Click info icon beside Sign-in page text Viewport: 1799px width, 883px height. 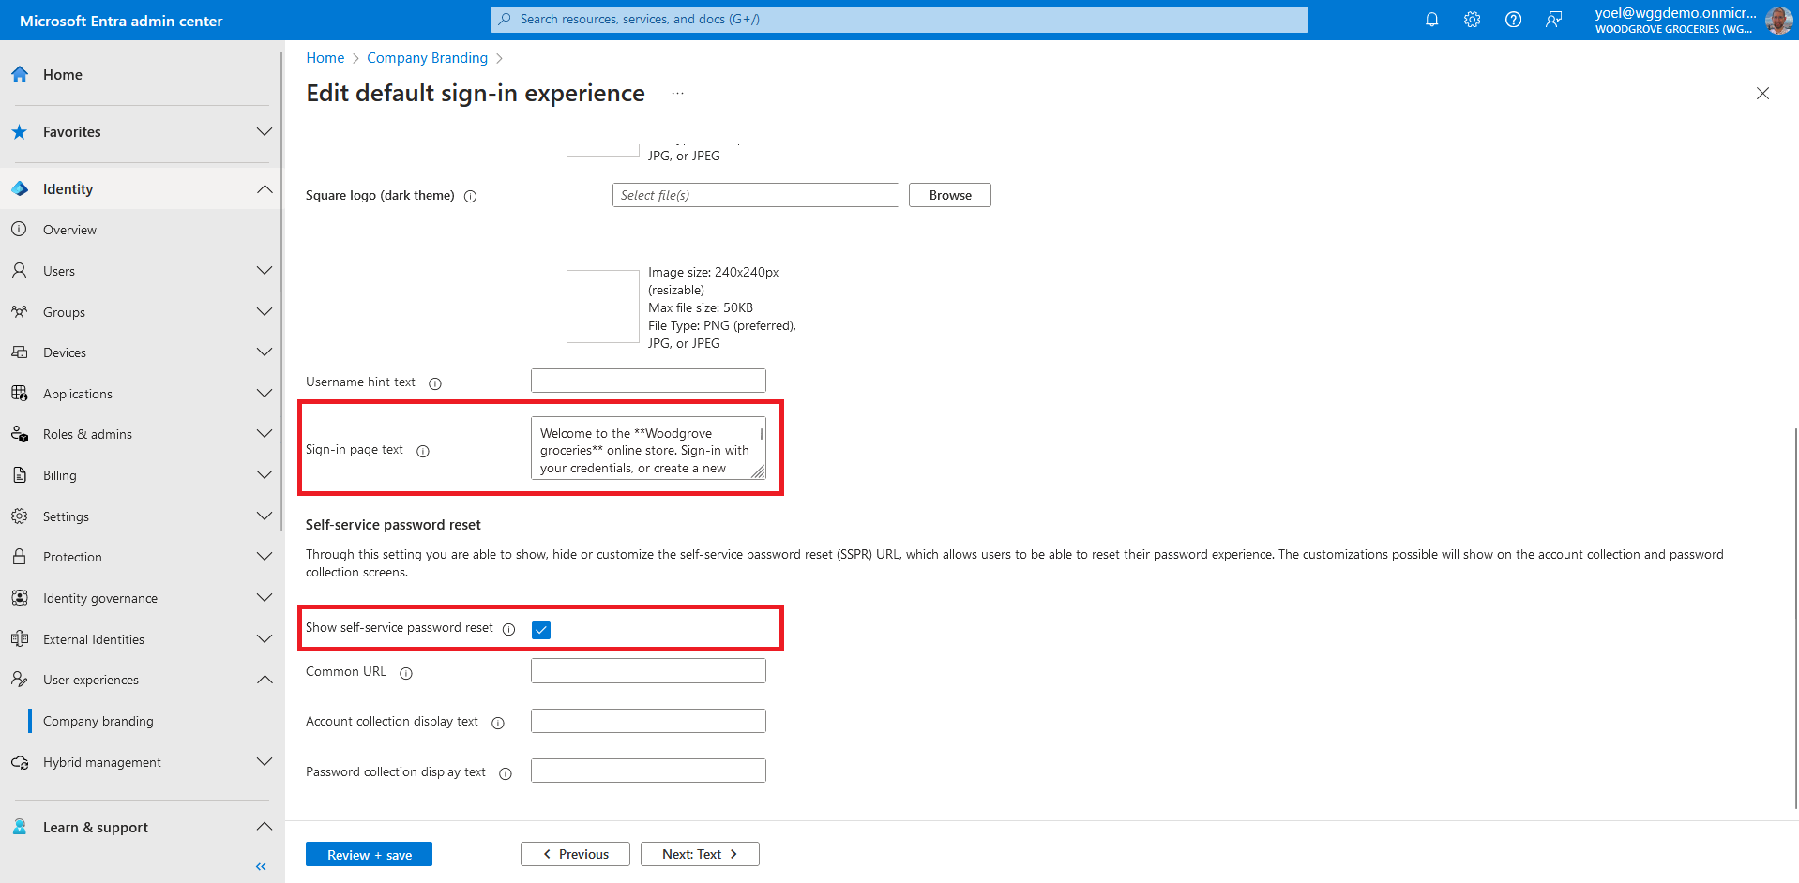pyautogui.click(x=423, y=451)
